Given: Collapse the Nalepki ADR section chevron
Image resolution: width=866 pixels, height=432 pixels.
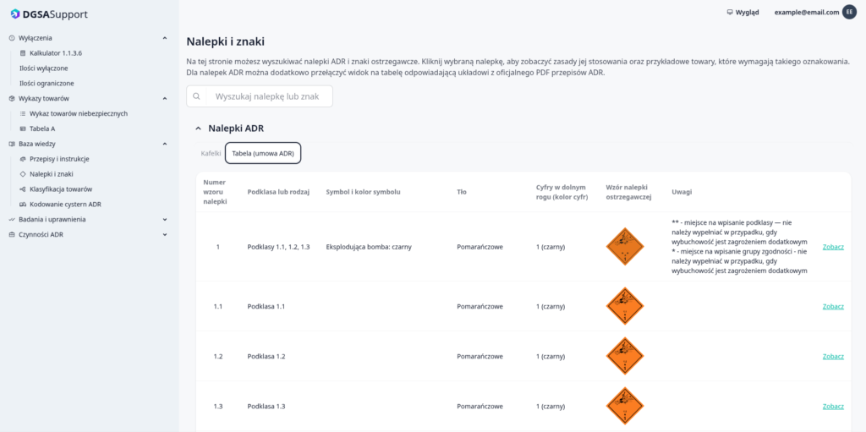Looking at the screenshot, I should 199,129.
